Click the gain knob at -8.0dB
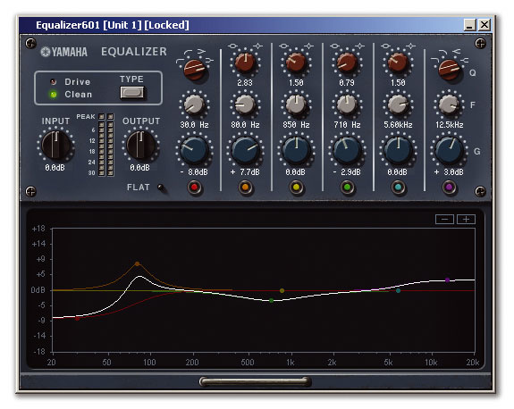Screen dimensions: 514x409 point(194,150)
